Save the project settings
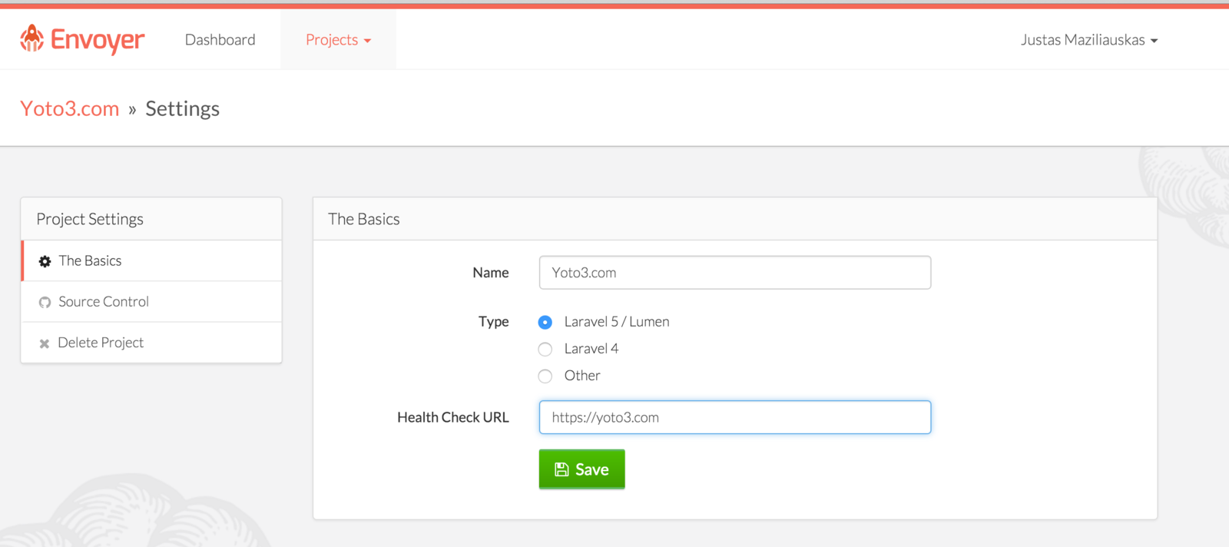The width and height of the screenshot is (1229, 547). click(581, 469)
